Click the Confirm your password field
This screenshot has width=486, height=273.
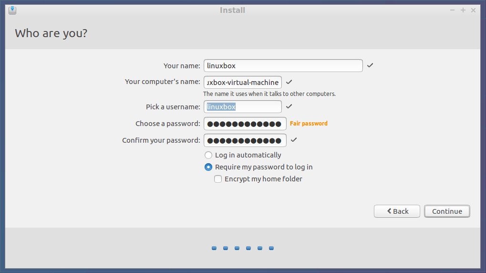pos(245,140)
